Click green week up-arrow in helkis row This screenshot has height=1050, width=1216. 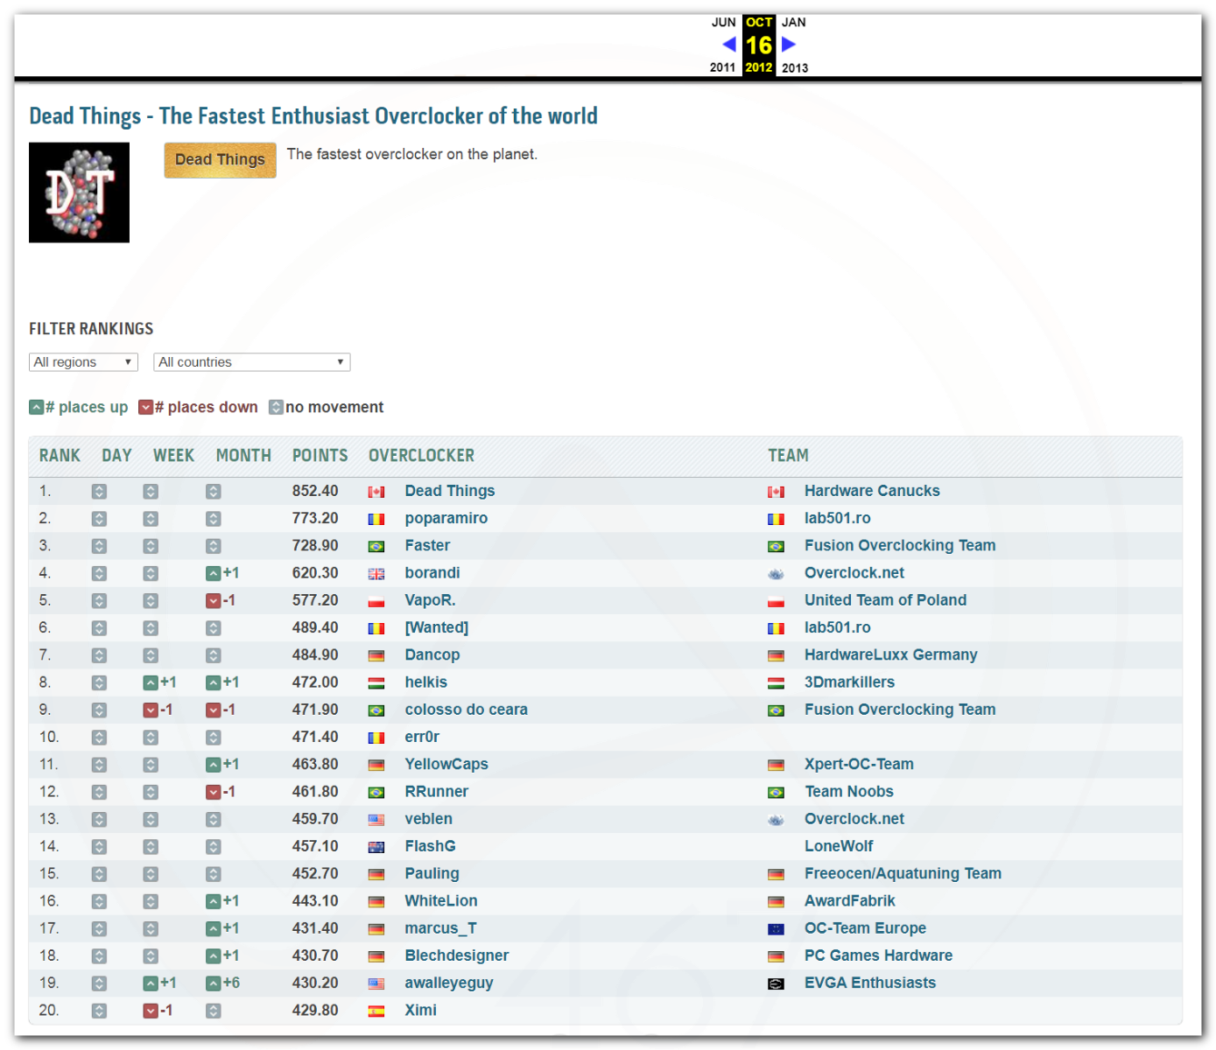coord(151,682)
